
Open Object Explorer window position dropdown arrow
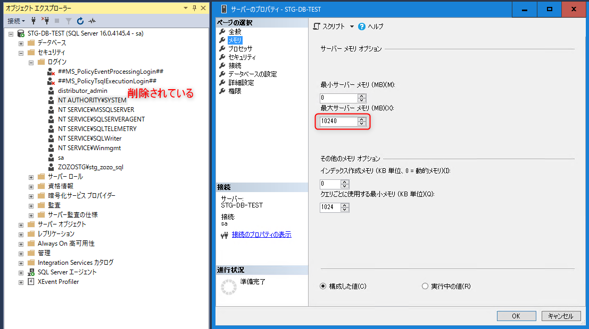186,8
